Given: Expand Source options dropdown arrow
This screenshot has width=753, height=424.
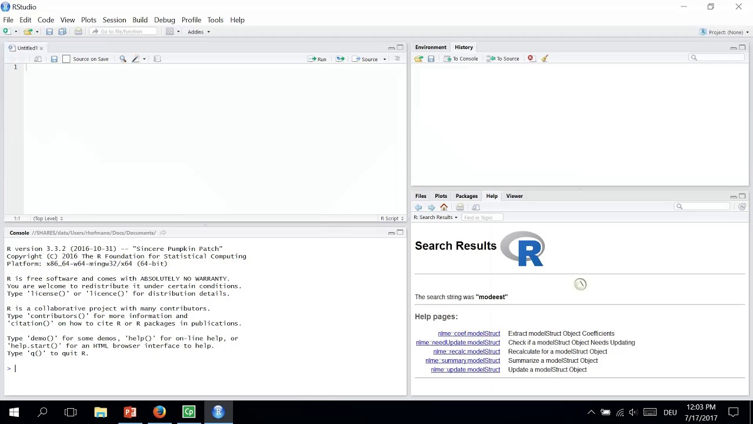Looking at the screenshot, I should (385, 59).
